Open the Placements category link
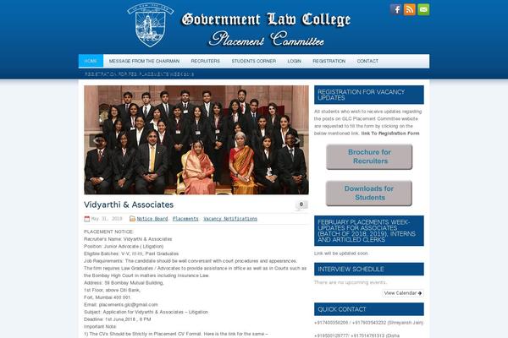Screen dimensions: 508x338 click(x=185, y=219)
